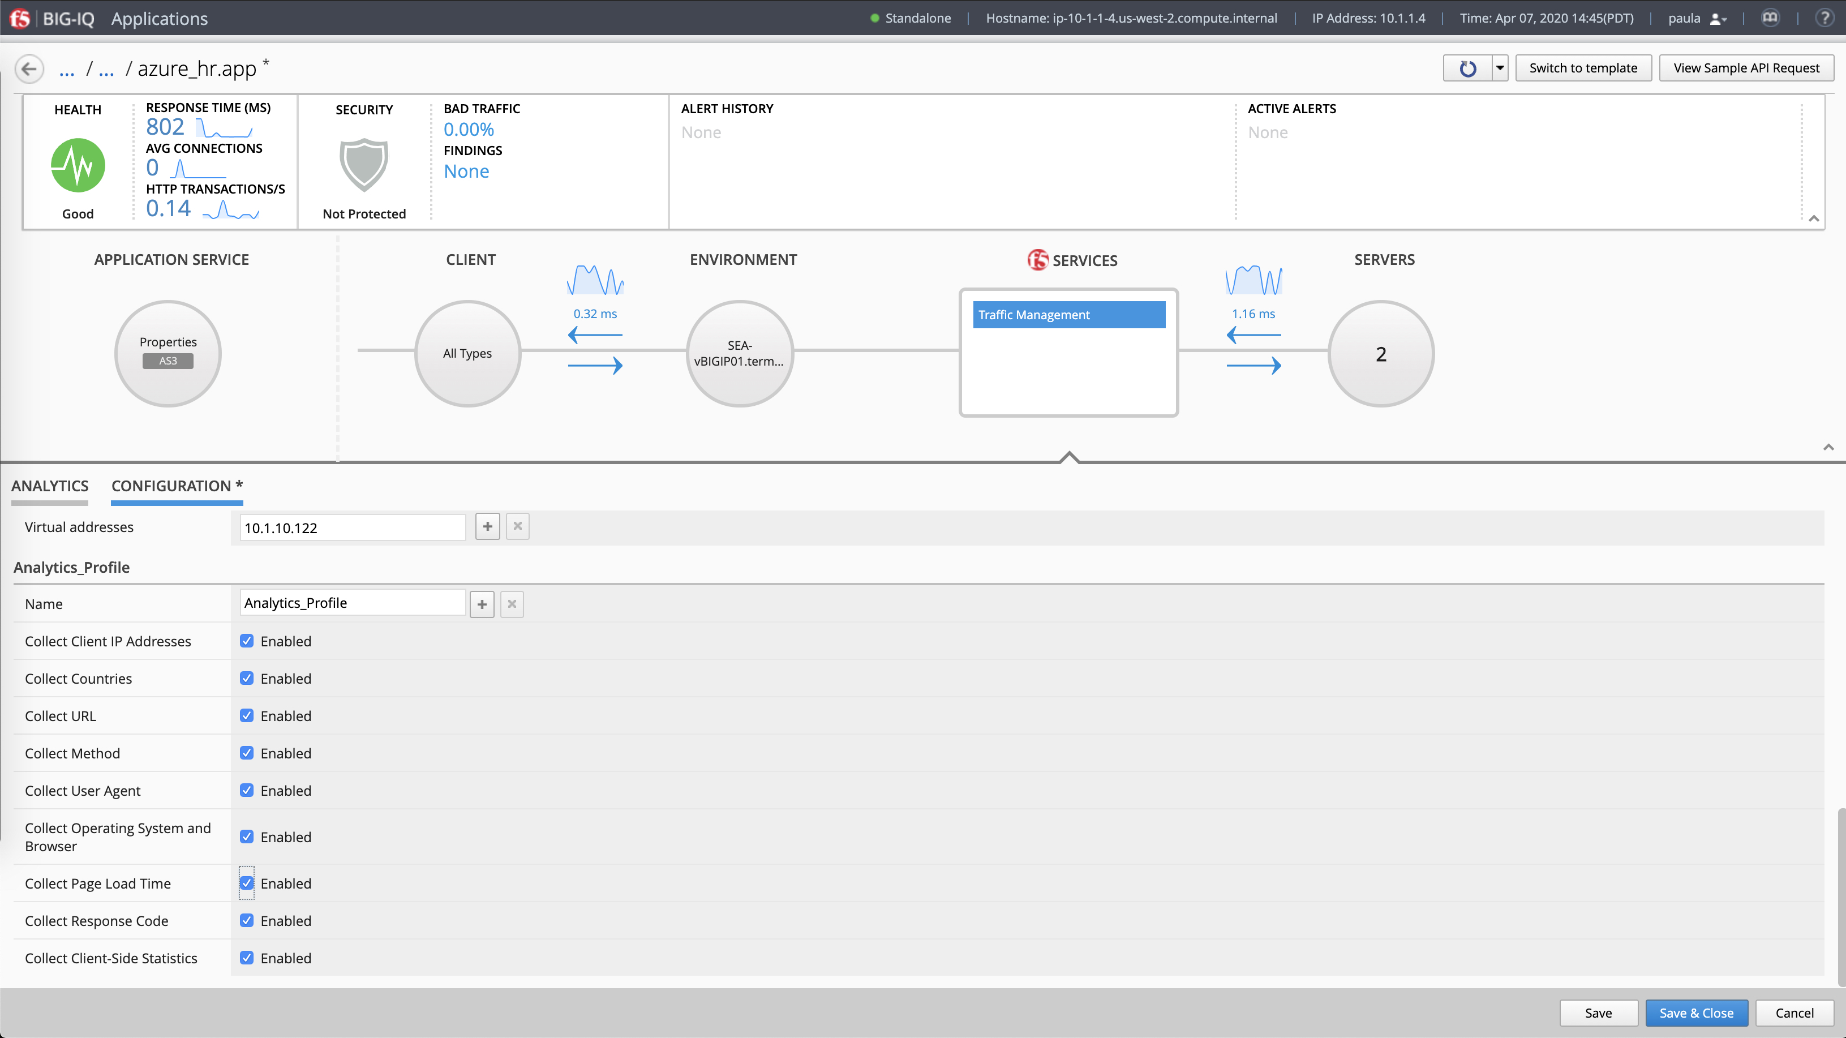Switch to the ANALYTICS tab
This screenshot has width=1846, height=1038.
click(49, 486)
